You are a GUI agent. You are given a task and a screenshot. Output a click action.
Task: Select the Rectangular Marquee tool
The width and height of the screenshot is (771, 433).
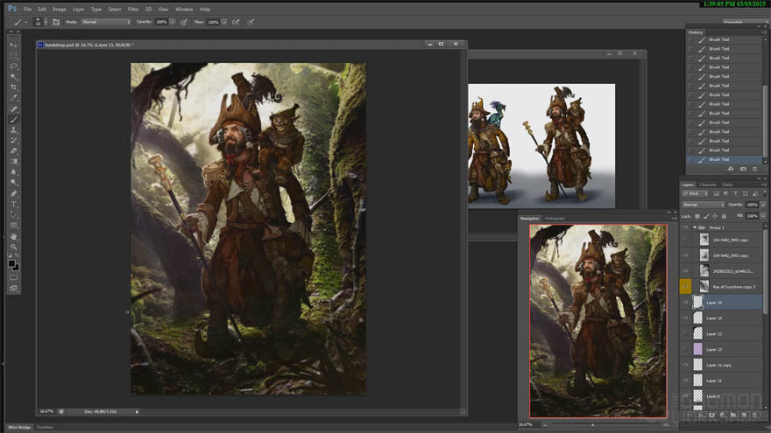[x=14, y=55]
